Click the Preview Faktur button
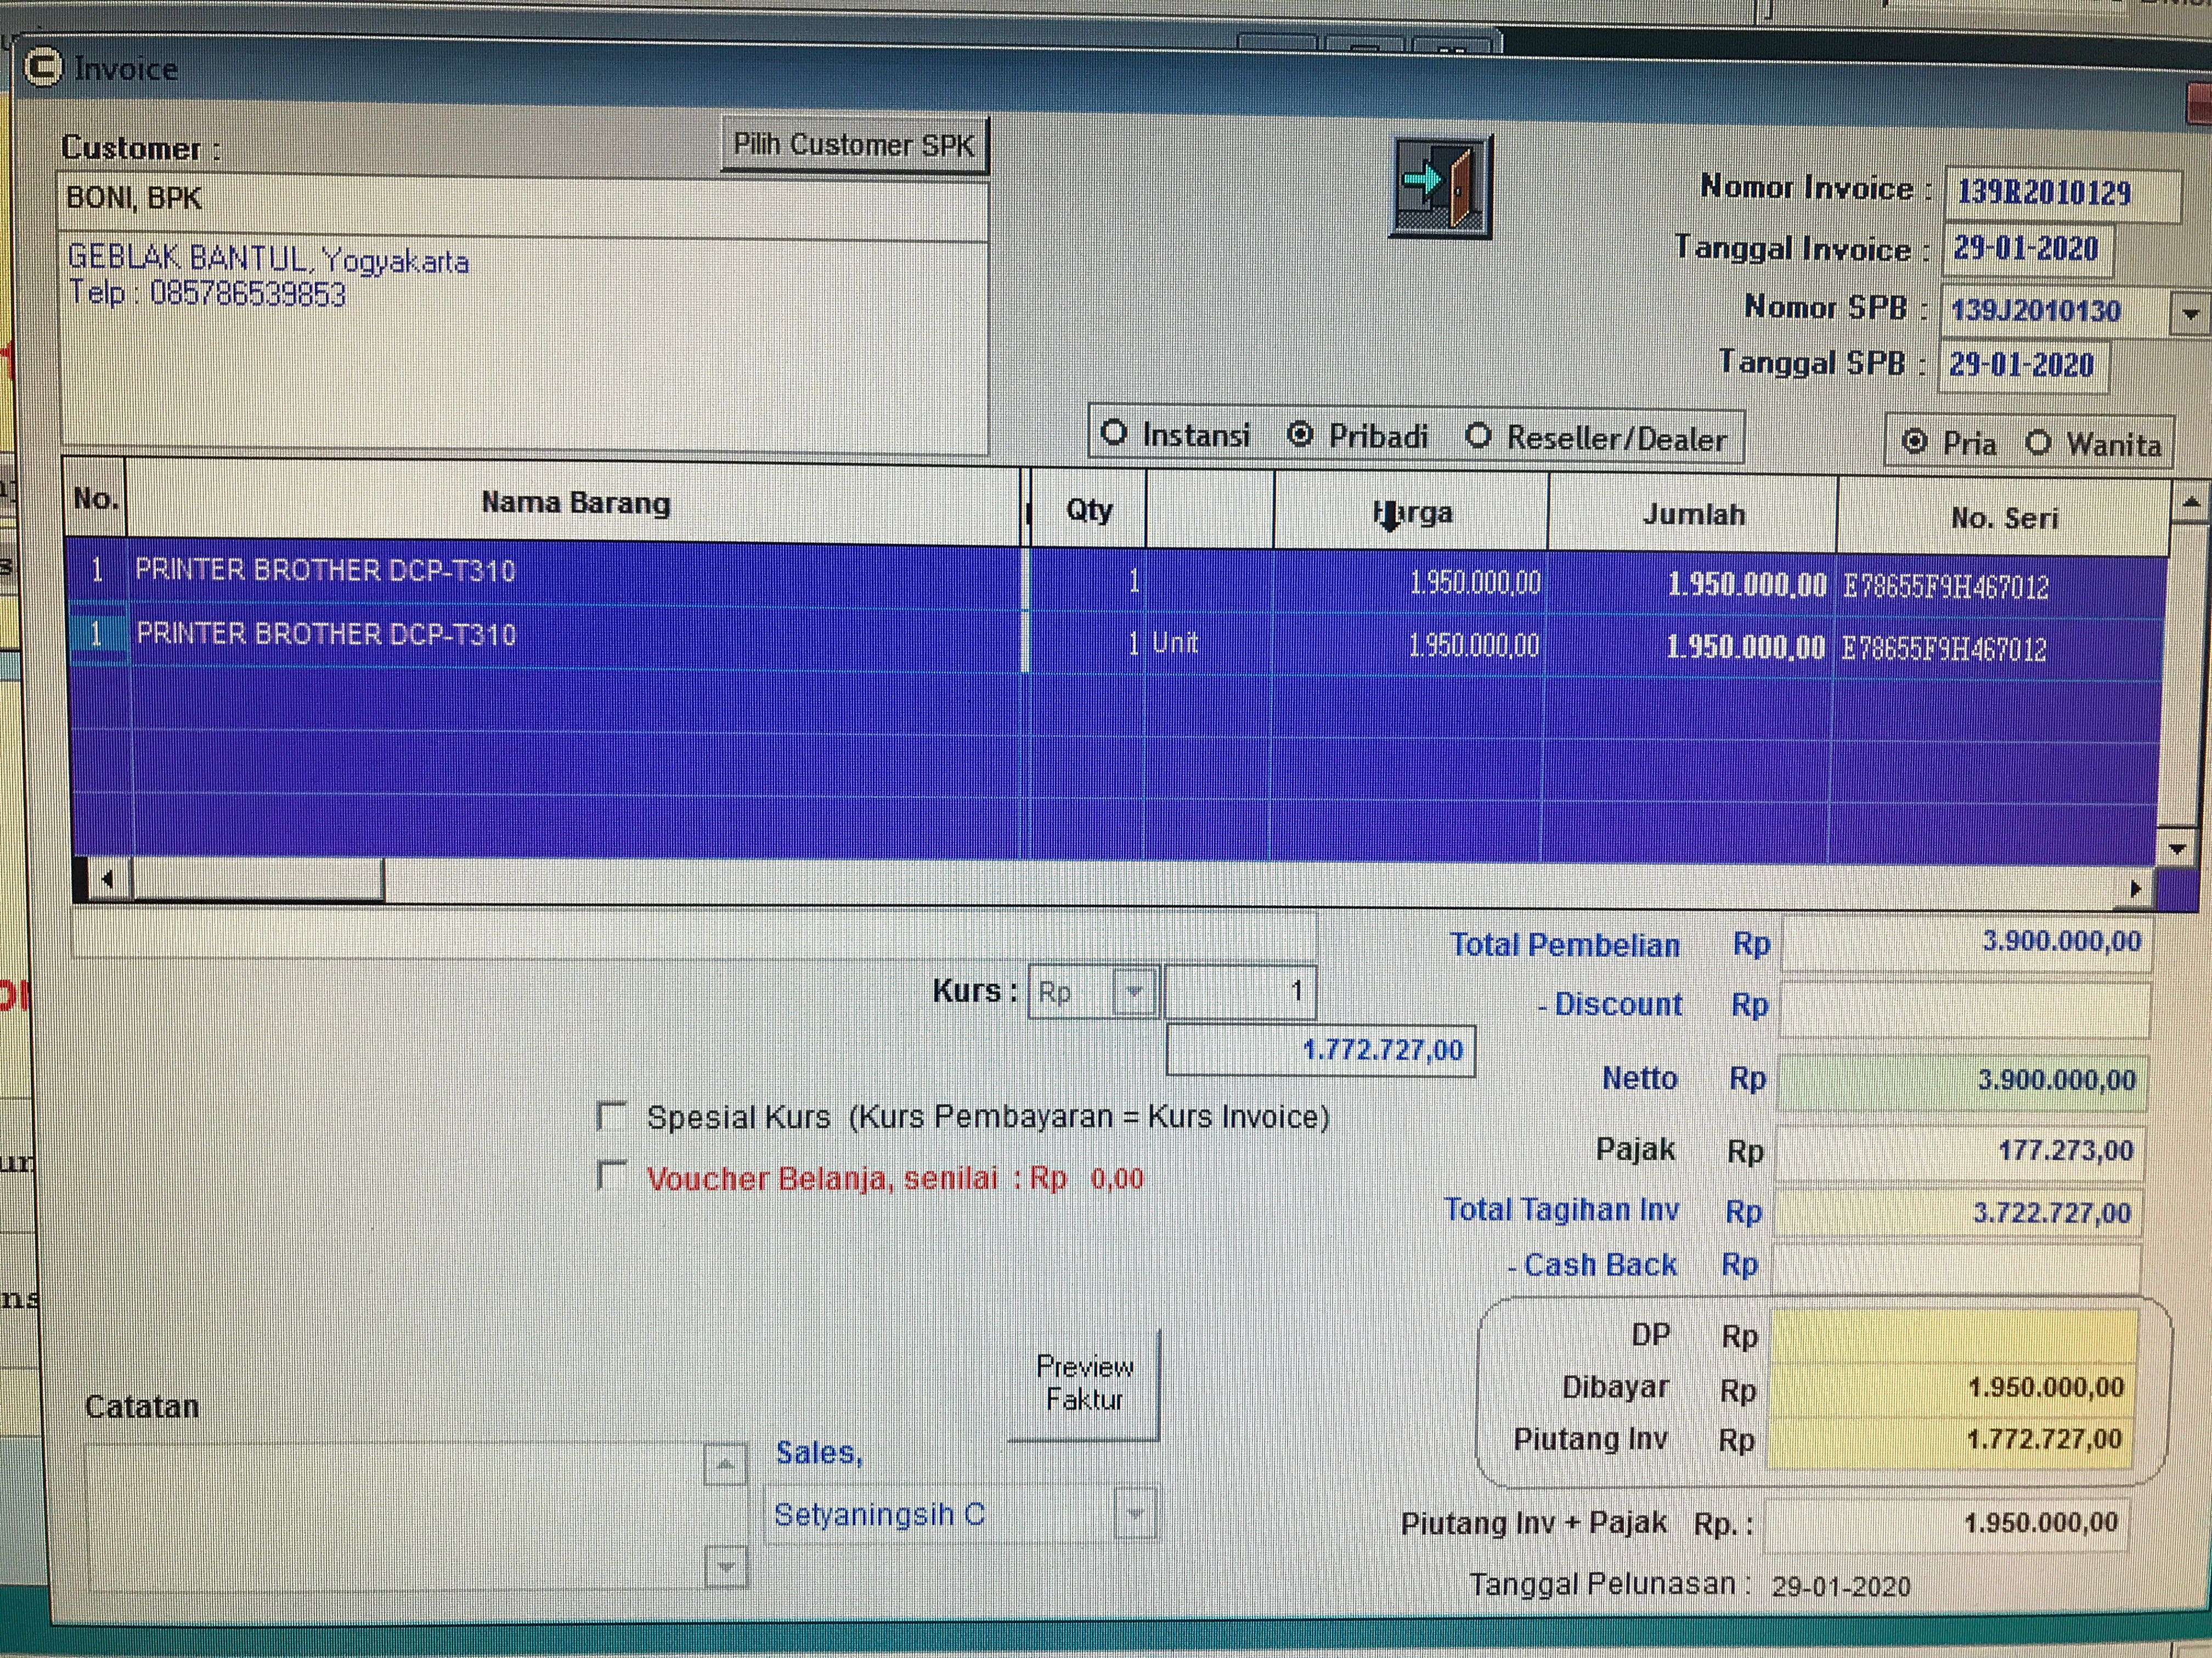The image size is (2212, 1658). pos(1084,1384)
